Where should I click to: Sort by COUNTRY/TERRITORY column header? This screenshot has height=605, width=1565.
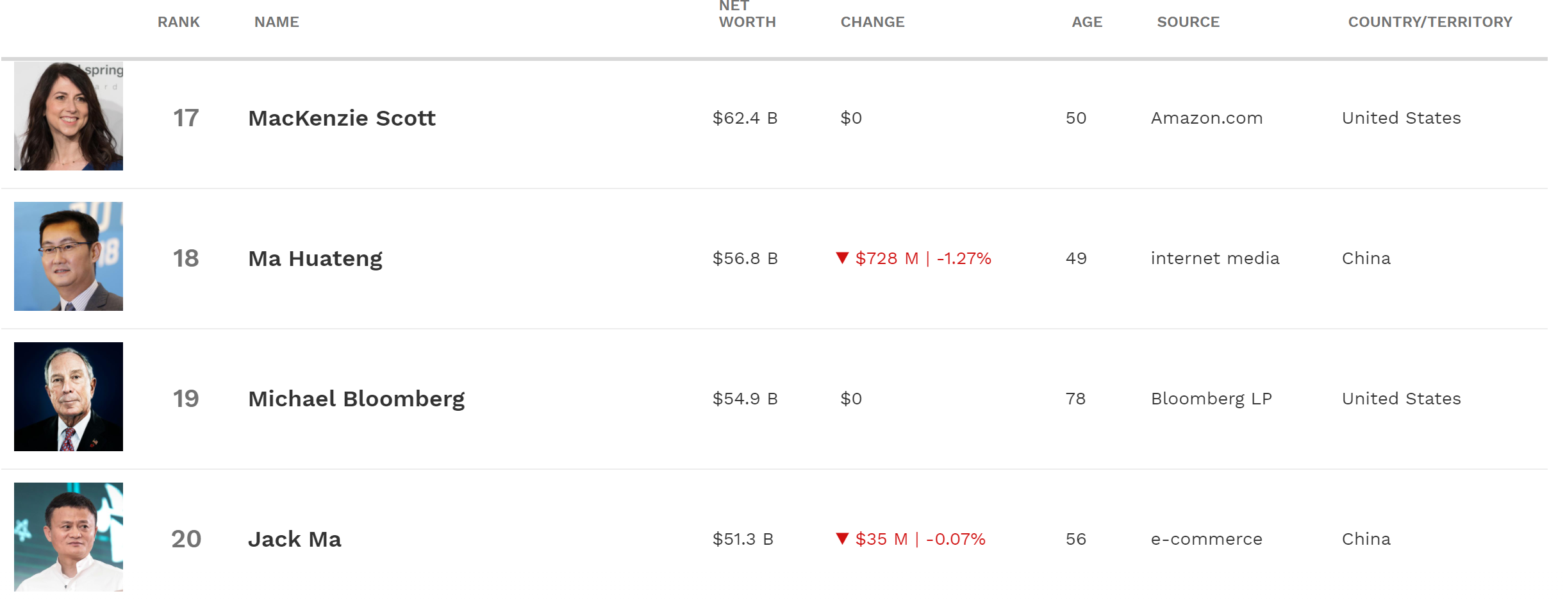(x=1430, y=22)
